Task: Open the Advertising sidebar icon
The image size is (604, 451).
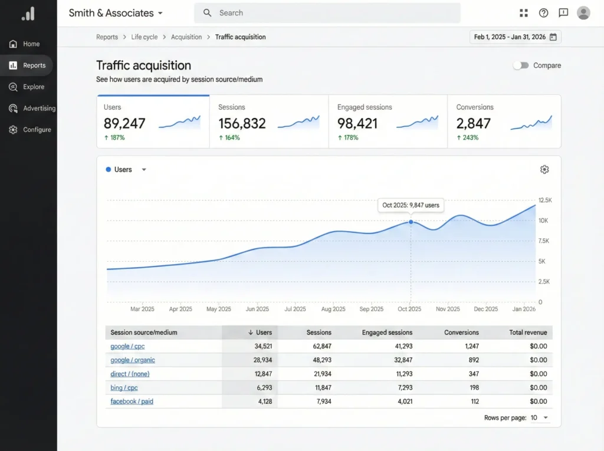Action: click(13, 108)
